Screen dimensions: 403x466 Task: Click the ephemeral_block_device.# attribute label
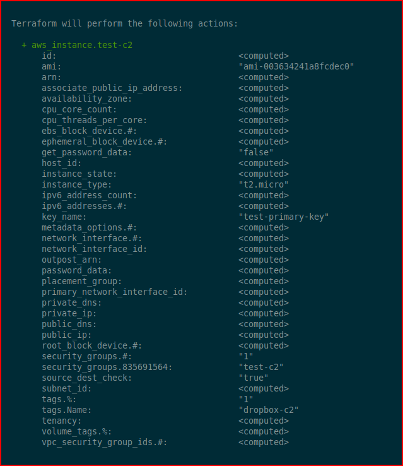(x=105, y=142)
